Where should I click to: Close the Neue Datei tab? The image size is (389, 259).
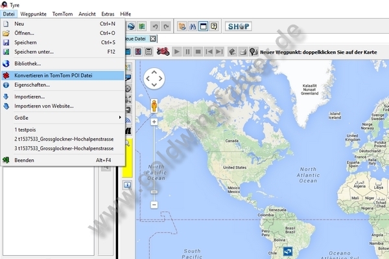[153, 39]
